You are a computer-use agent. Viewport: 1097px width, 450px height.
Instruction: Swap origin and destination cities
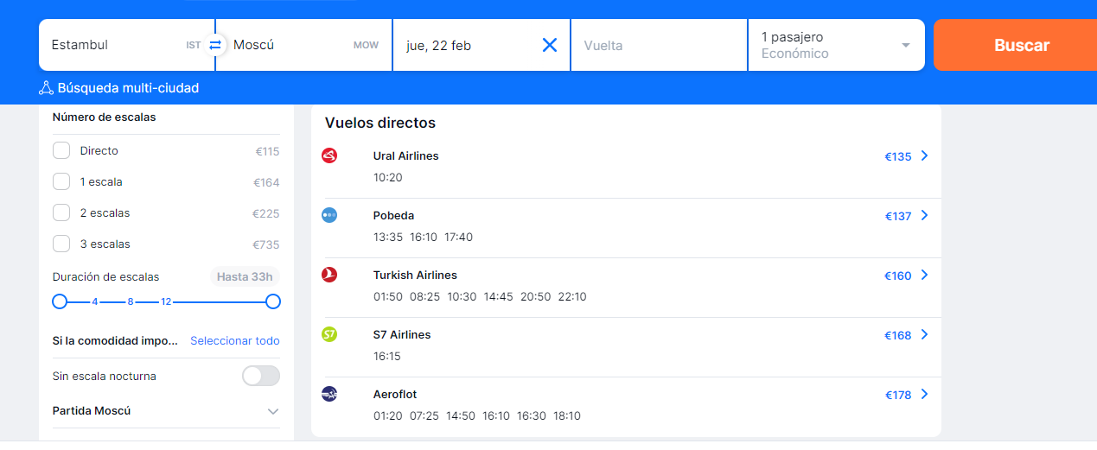(215, 45)
